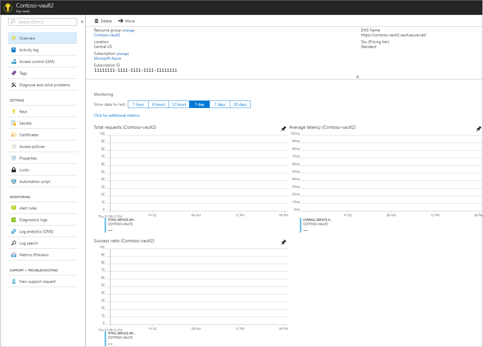Click inside the sidebar search field
The height and width of the screenshot is (347, 483).
42,22
